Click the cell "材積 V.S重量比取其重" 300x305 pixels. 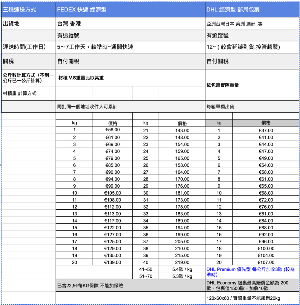point(130,78)
